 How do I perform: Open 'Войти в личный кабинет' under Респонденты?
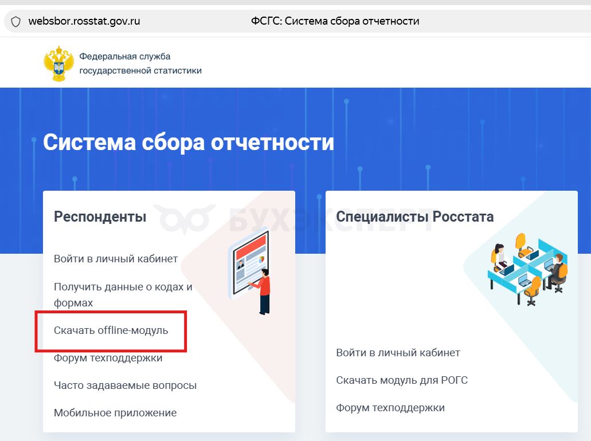116,259
